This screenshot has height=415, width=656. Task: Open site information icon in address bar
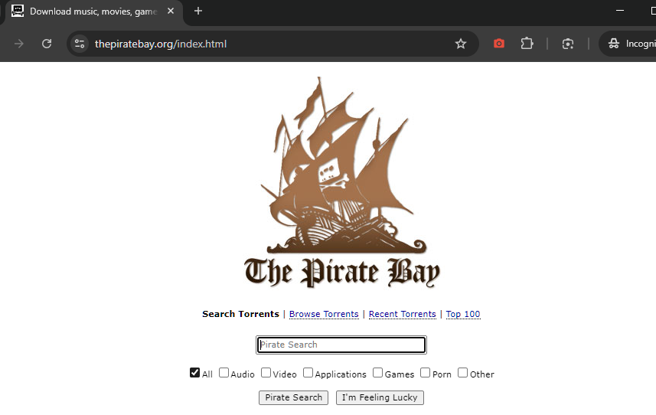tap(80, 44)
